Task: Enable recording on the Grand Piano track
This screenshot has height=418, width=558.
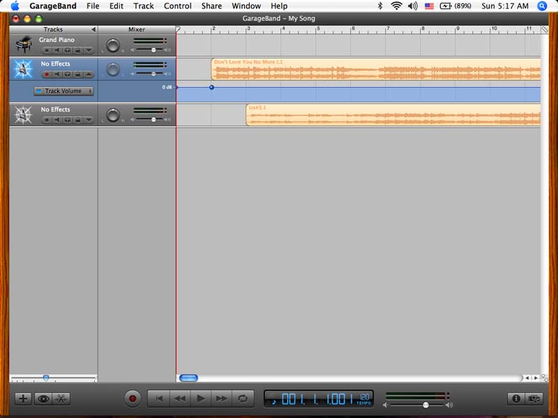Action: [x=46, y=50]
